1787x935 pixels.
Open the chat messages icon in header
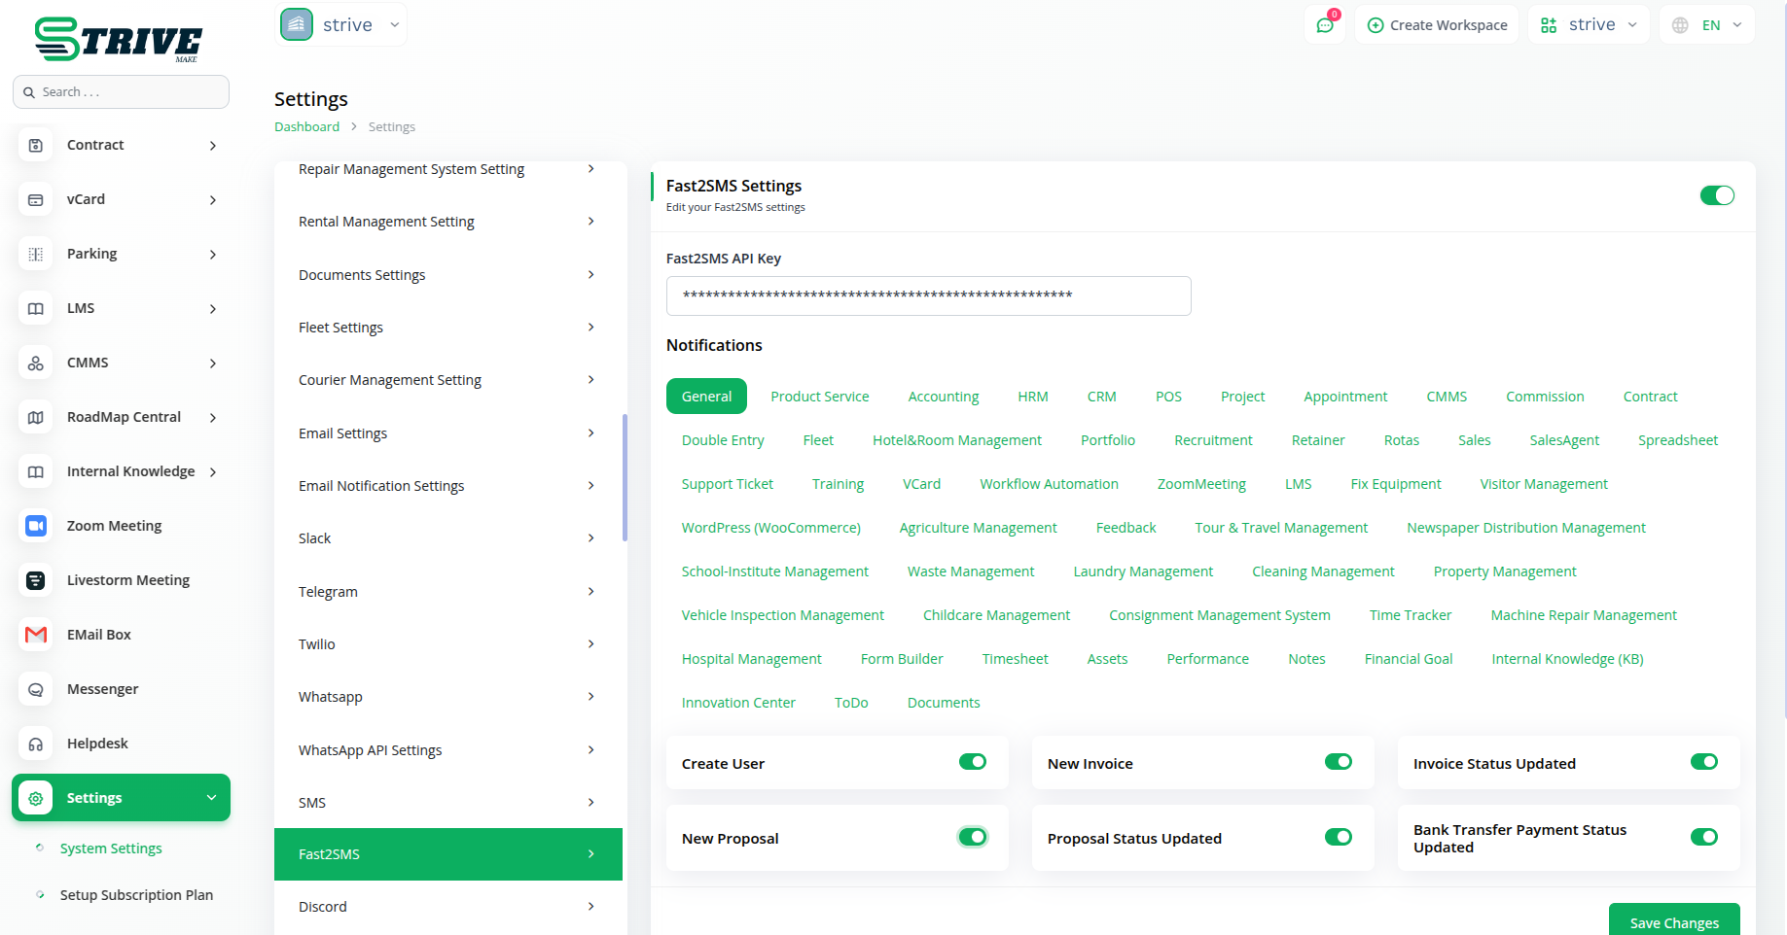[x=1325, y=25]
